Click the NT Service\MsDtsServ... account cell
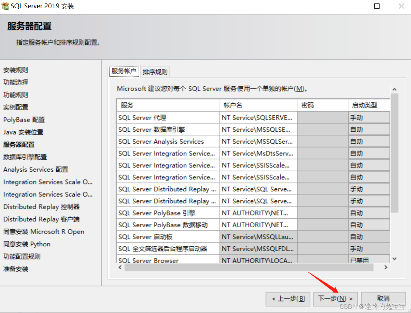411x313 pixels. click(259, 153)
